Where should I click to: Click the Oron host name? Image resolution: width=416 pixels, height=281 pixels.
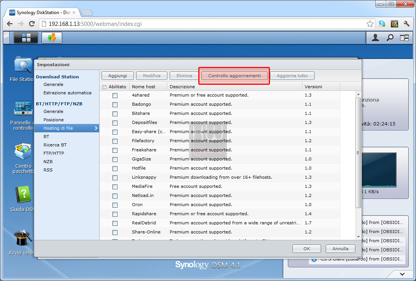137,205
